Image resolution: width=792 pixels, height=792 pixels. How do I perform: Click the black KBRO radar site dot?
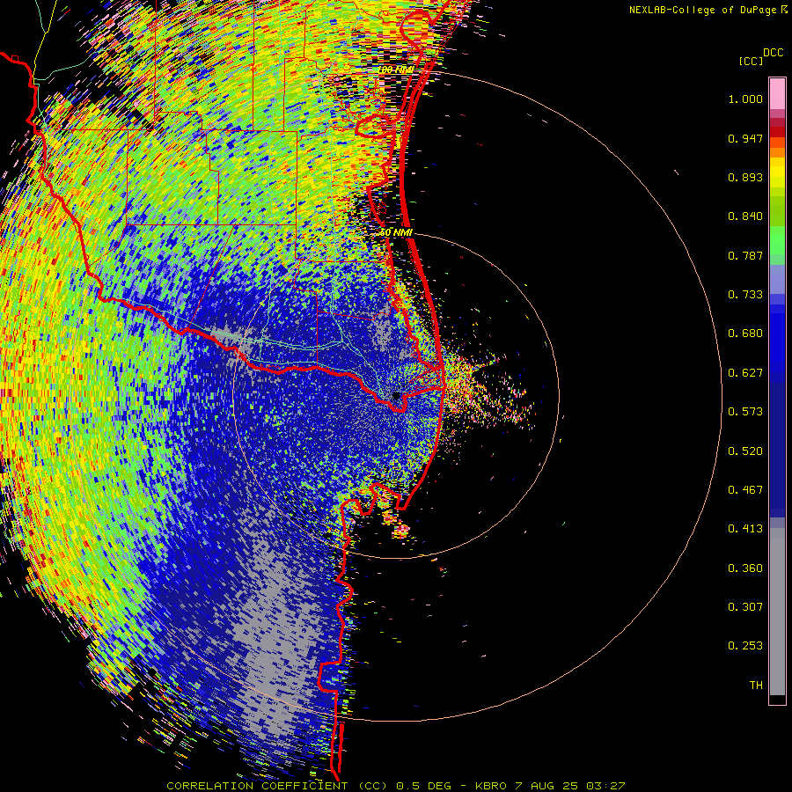[396, 395]
